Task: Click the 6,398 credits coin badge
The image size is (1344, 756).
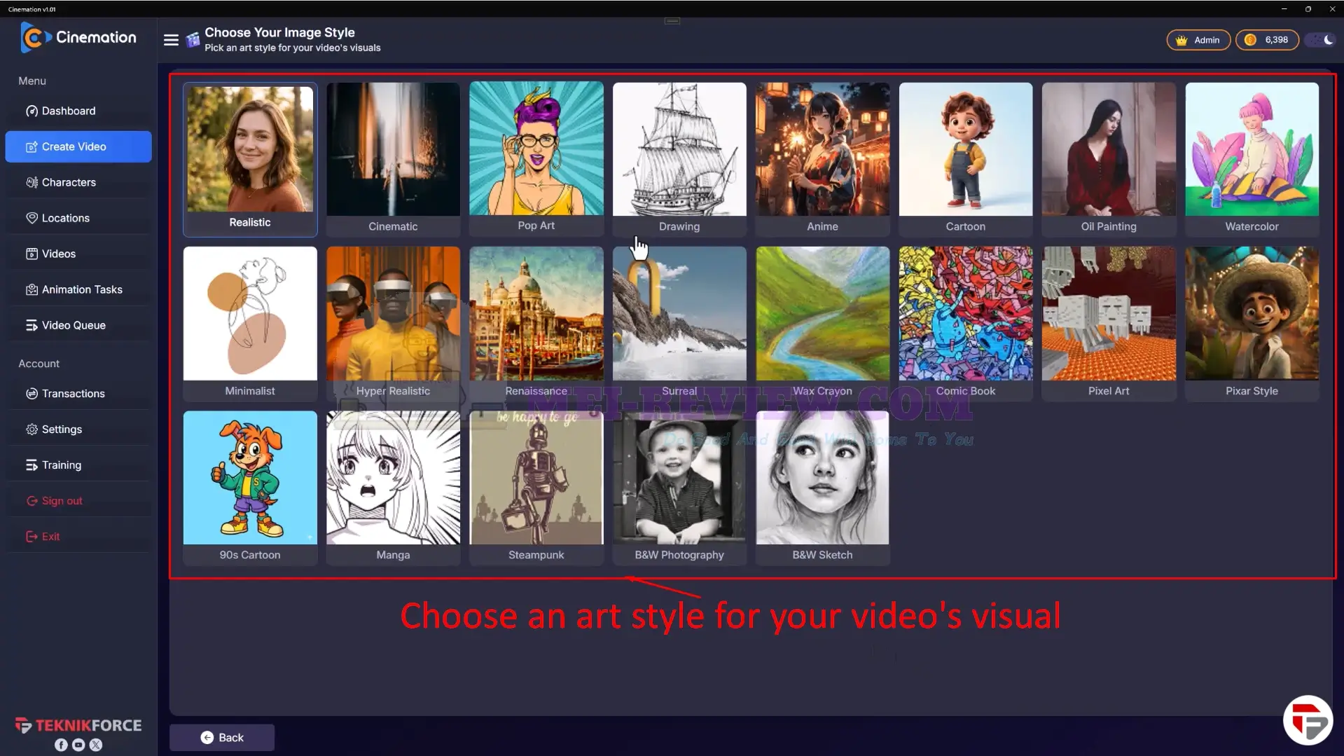Action: (1267, 40)
